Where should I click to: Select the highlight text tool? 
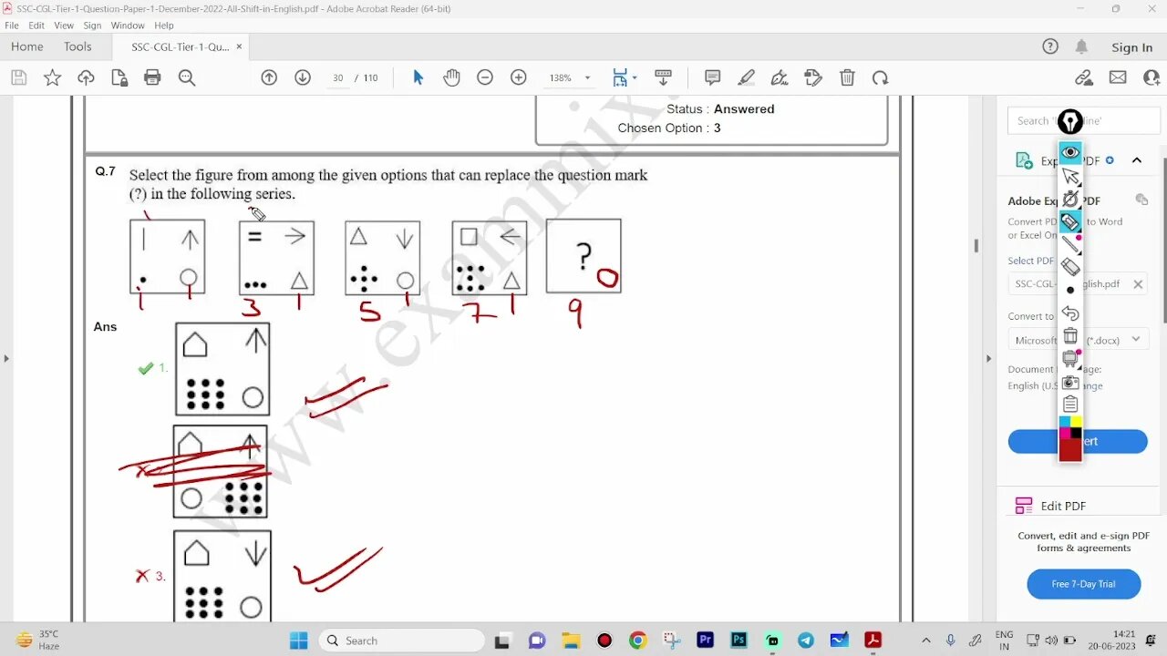747,78
